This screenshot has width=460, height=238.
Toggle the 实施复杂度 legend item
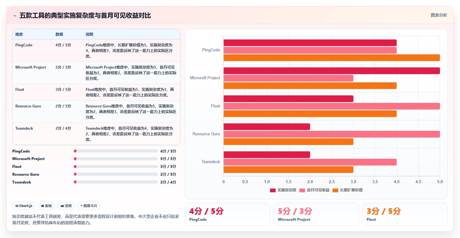coord(283,190)
